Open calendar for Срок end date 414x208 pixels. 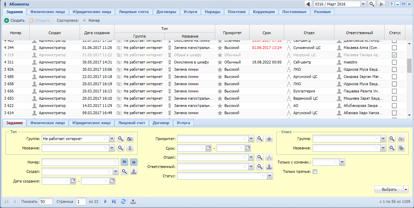tap(248, 148)
